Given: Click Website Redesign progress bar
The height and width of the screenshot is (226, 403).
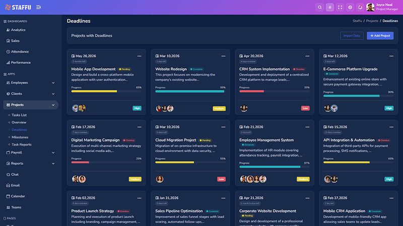Looking at the screenshot, I should 190,91.
